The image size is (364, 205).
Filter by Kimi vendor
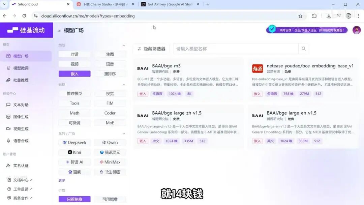(x=74, y=152)
